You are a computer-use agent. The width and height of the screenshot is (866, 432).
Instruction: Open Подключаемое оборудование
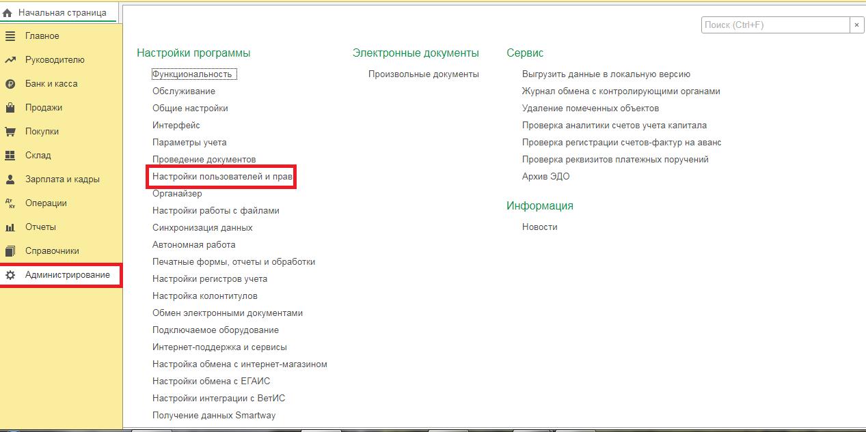pos(215,330)
